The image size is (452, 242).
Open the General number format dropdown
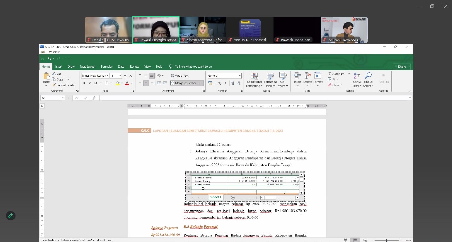240,76
